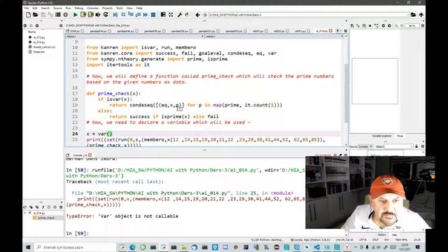Viewport: 448px width, 252px height.
Task: Click the Windows Start button
Action: [28, 247]
